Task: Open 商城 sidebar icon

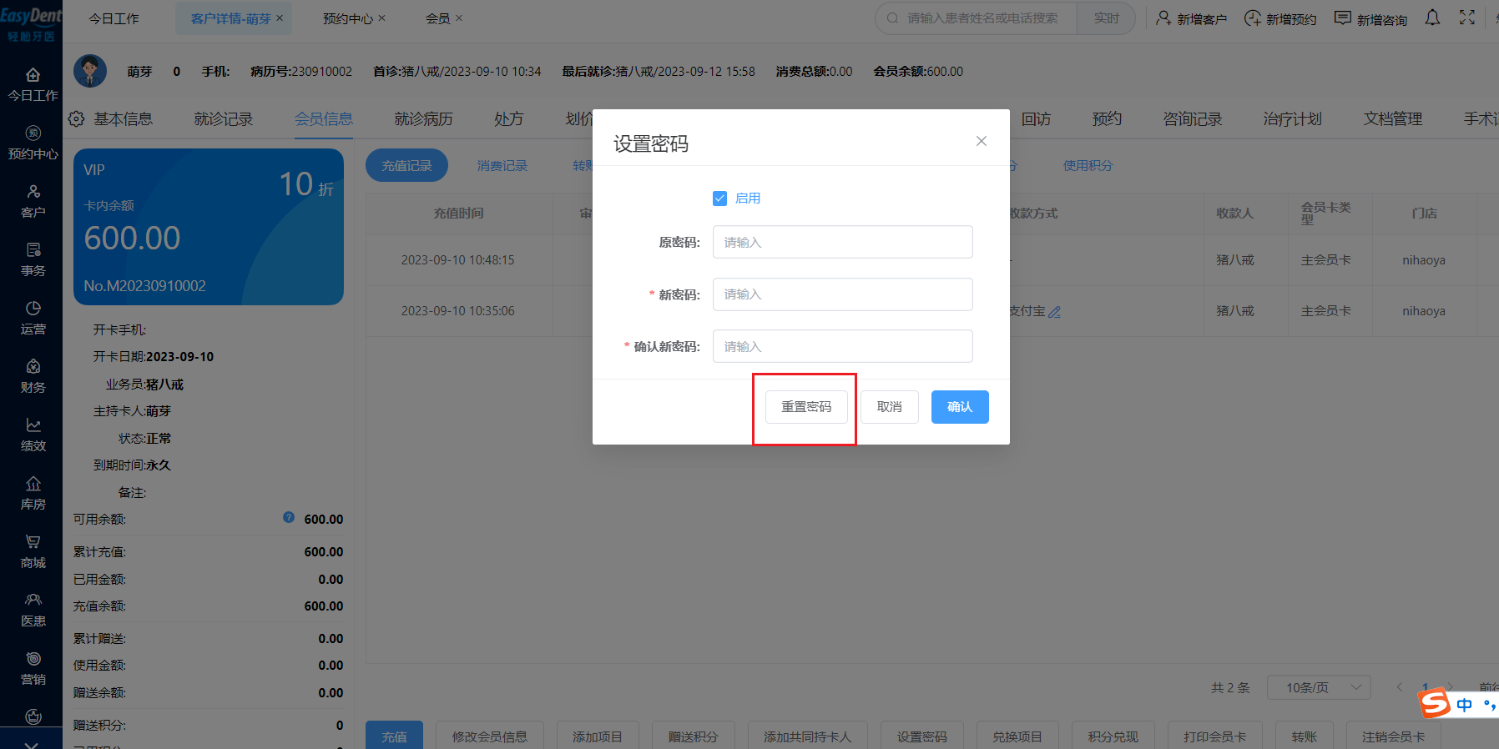Action: tap(33, 552)
